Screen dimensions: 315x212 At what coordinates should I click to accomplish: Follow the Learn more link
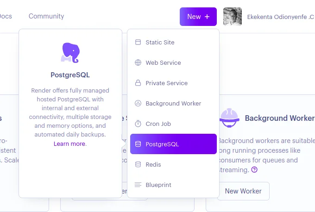click(69, 144)
